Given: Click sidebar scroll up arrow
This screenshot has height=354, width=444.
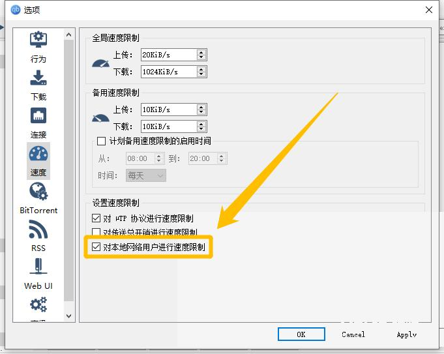Looking at the screenshot, I should click(x=69, y=35).
